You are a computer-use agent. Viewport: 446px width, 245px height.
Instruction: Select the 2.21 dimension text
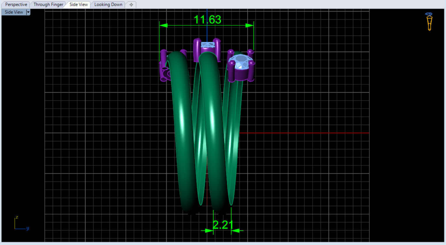(223, 225)
